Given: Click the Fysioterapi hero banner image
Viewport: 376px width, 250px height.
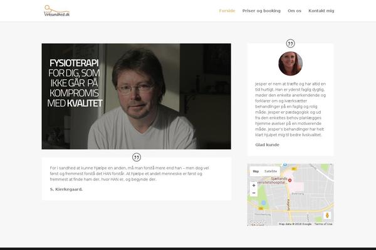Looking at the screenshot, I should 136,96.
